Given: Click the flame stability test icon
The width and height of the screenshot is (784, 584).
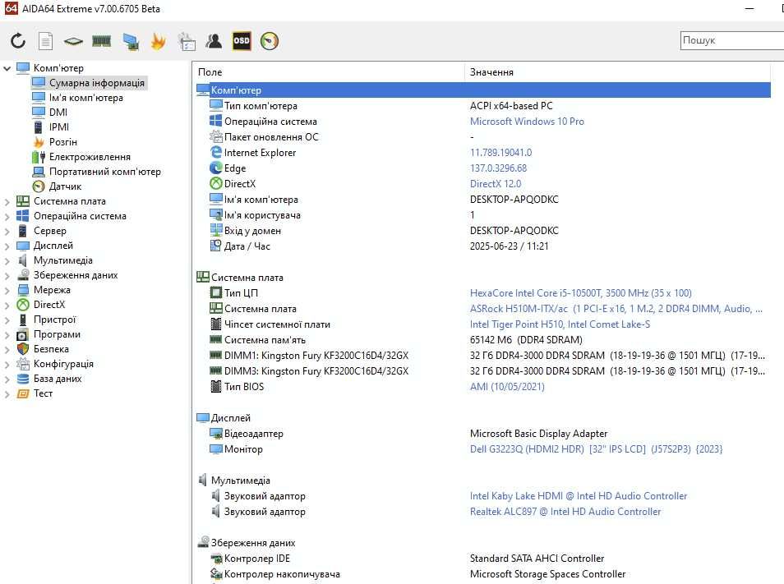Looking at the screenshot, I should pos(158,41).
